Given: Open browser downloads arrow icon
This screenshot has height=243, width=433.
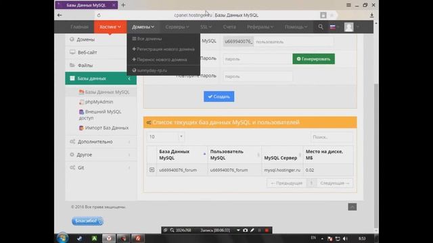Looking at the screenshot, I should [371, 15].
